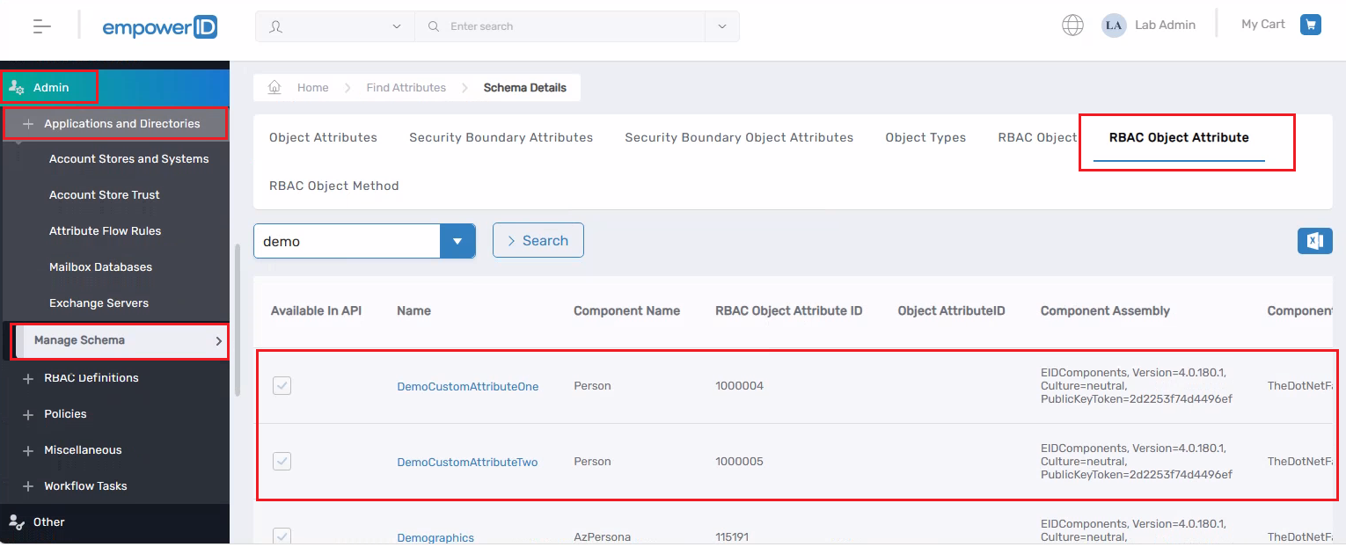The width and height of the screenshot is (1346, 547).
Task: Collapse Applications and Directories section
Action: (28, 124)
